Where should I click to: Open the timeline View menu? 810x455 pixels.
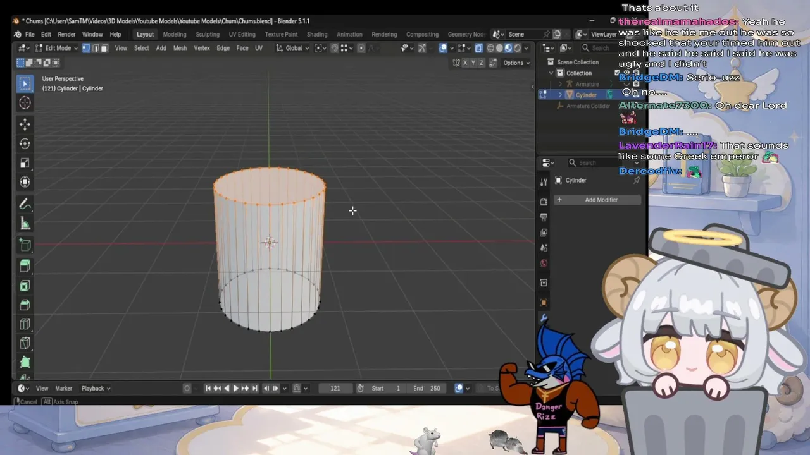click(42, 388)
